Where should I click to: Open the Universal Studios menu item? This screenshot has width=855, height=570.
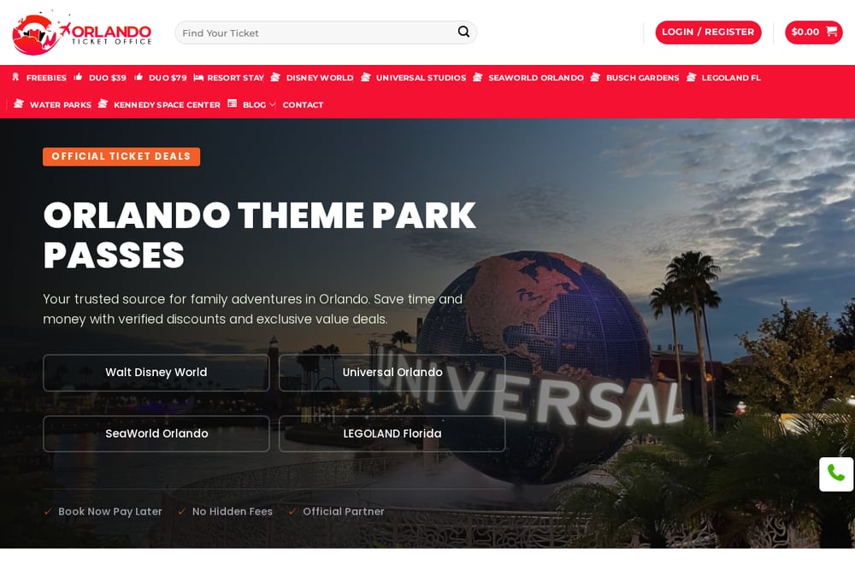421,78
